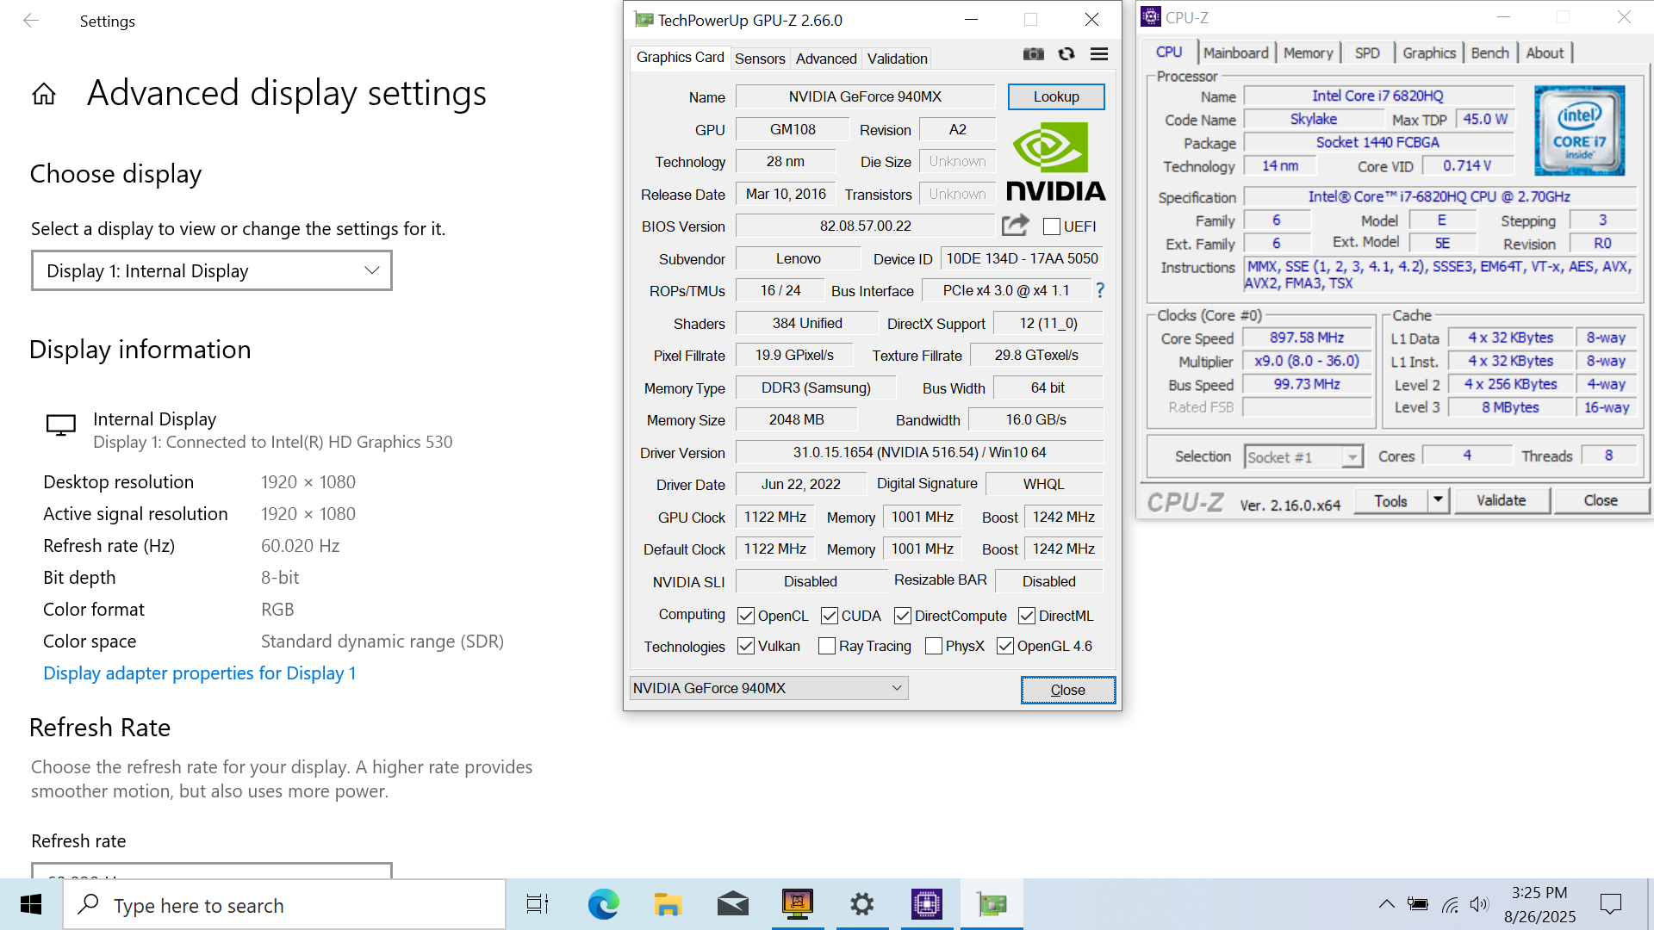Viewport: 1654px width, 930px height.
Task: Click the CPU-Z taskbar icon
Action: (x=927, y=904)
